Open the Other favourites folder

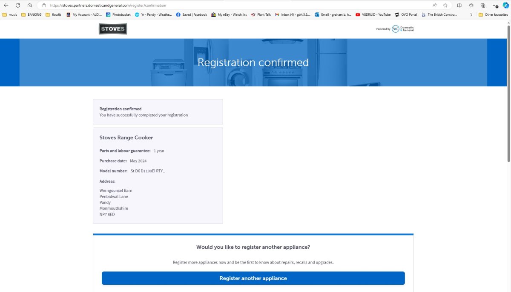pyautogui.click(x=493, y=14)
